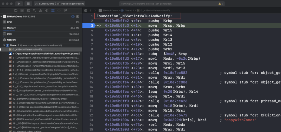281x132 pixels.
Task: Open the Project navigator folder icon
Action: [16, 11]
